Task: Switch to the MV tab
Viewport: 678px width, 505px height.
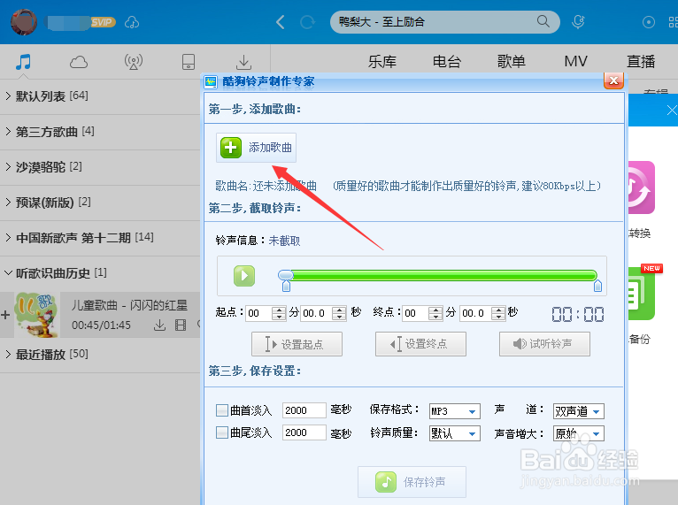Action: click(x=575, y=61)
